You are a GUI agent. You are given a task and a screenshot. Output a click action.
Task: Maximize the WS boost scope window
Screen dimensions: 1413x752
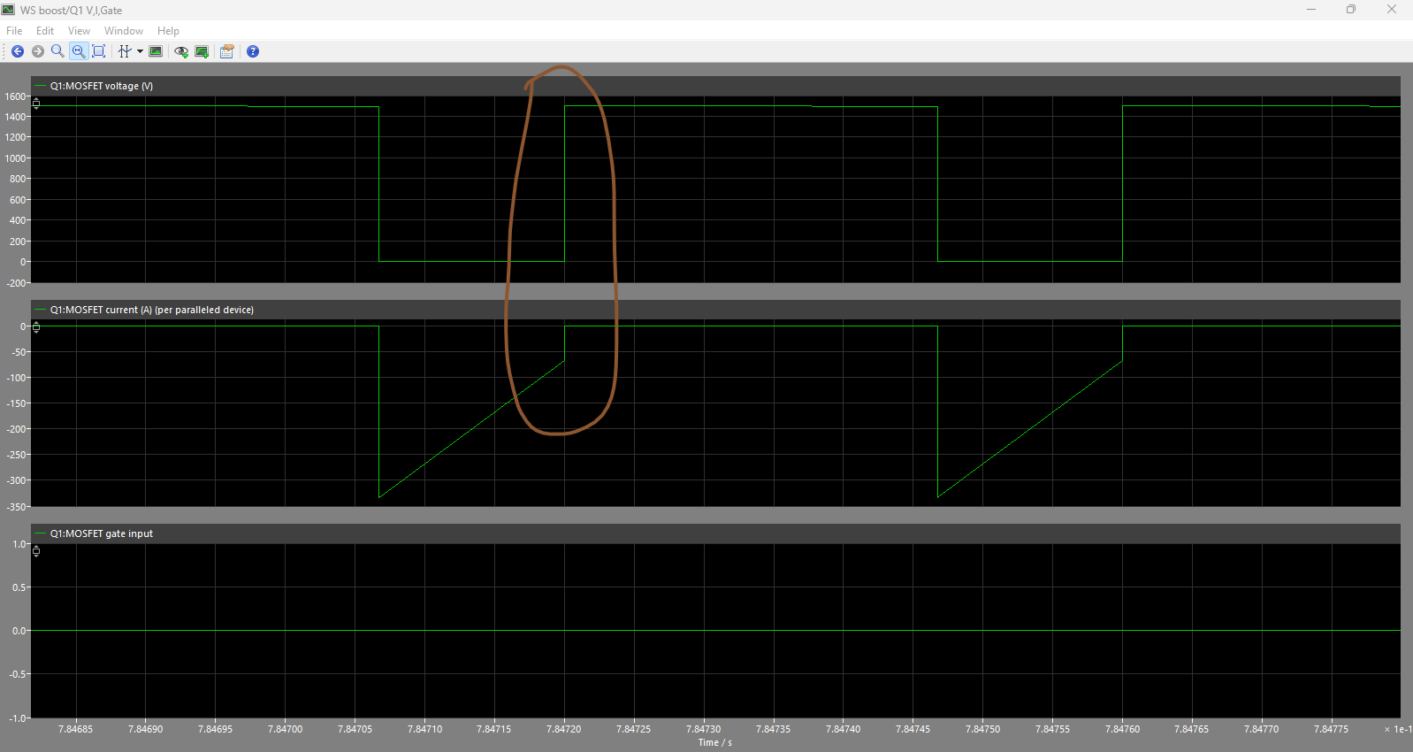tap(1351, 10)
